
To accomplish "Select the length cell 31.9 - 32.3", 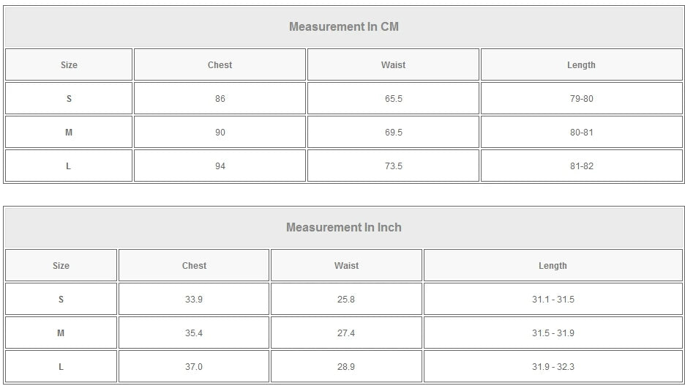I will click(x=553, y=367).
